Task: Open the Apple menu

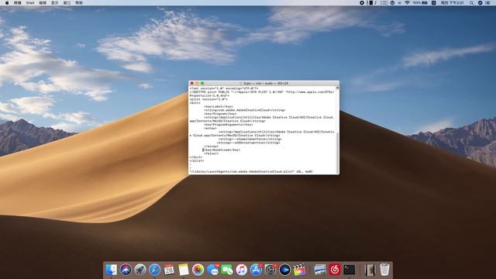Action: coord(7,3)
